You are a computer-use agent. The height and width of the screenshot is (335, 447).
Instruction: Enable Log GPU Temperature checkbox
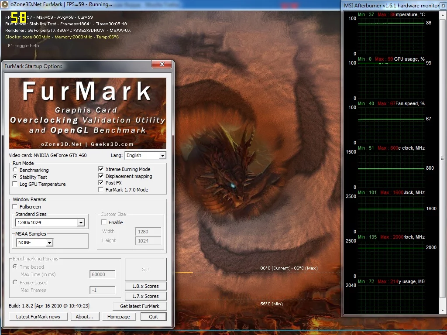pyautogui.click(x=16, y=184)
